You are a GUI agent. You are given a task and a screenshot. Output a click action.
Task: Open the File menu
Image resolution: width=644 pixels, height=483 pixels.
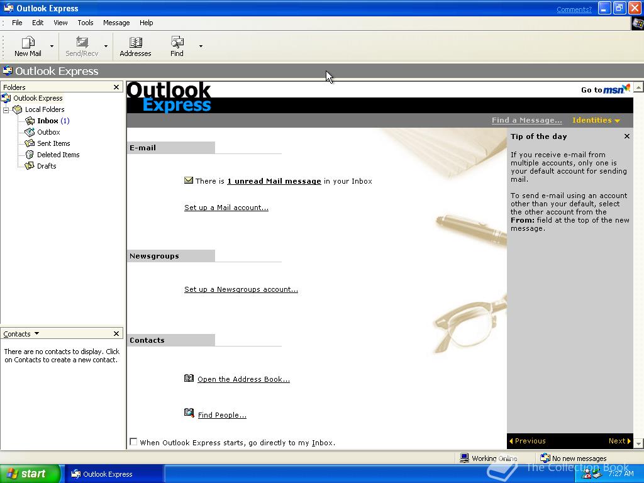point(17,23)
